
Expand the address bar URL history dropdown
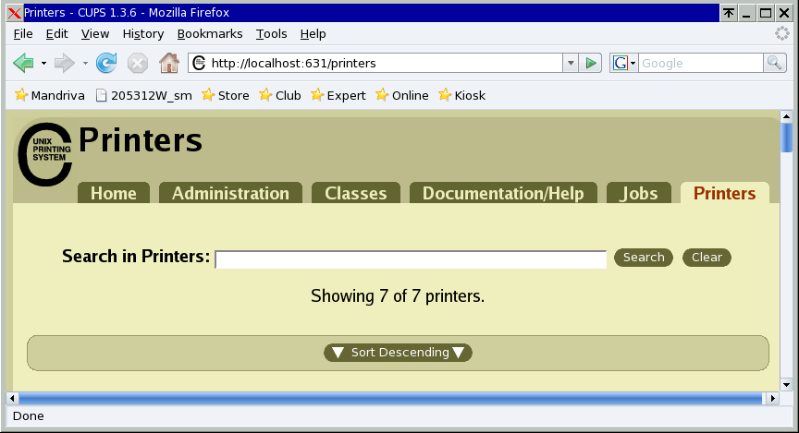571,63
